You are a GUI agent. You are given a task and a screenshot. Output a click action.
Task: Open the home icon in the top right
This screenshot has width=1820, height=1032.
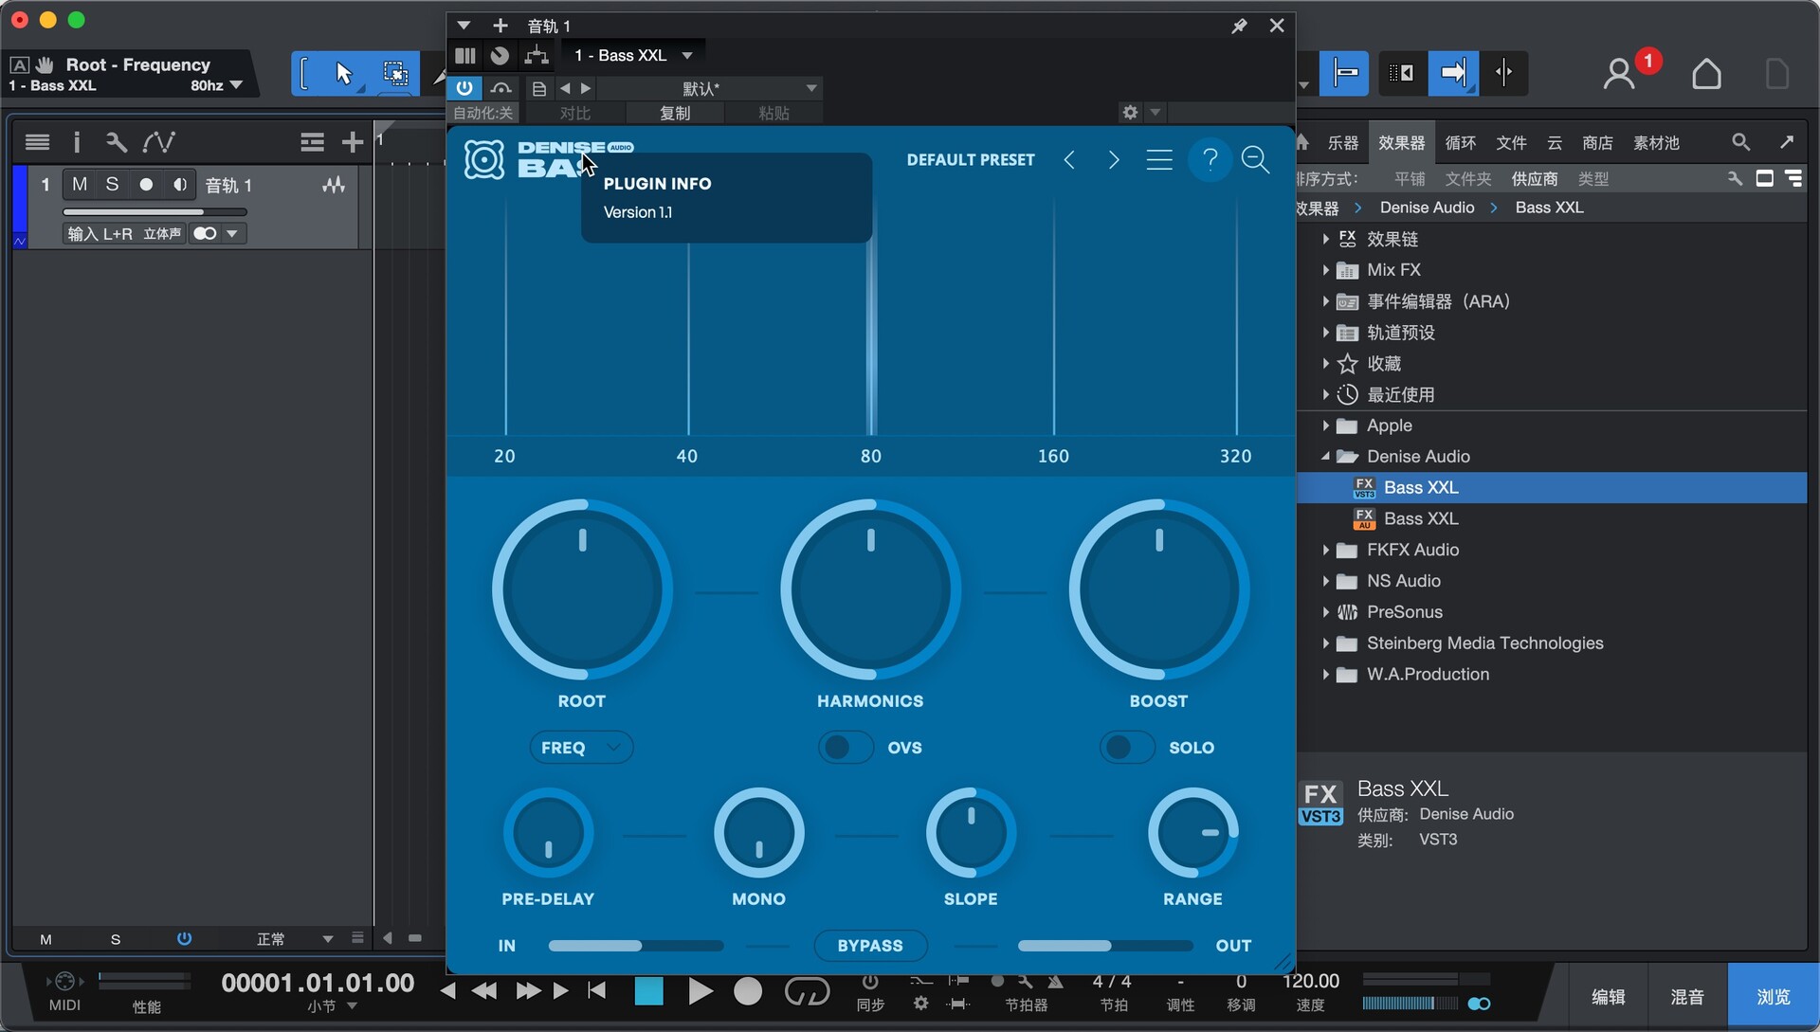click(x=1706, y=73)
